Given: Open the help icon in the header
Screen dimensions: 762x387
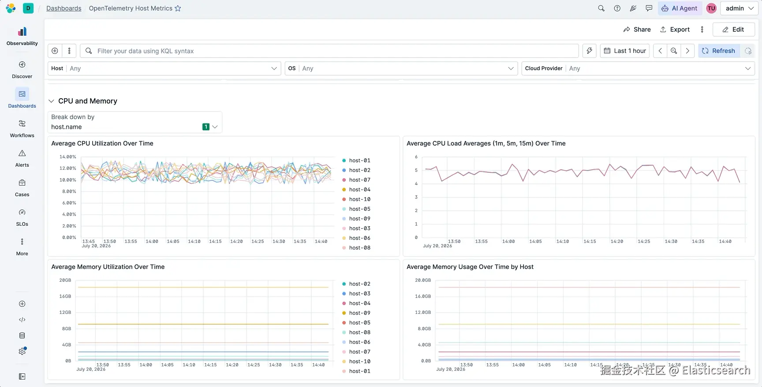Looking at the screenshot, I should pyautogui.click(x=617, y=8).
